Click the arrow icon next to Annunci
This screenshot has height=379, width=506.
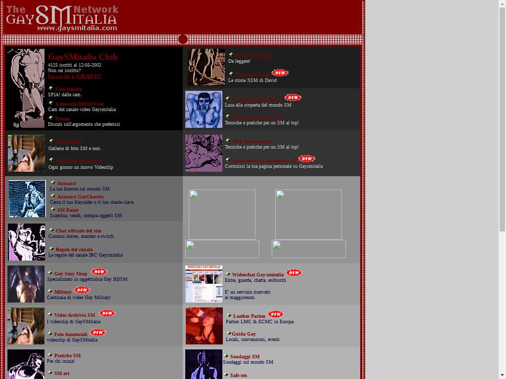click(53, 183)
